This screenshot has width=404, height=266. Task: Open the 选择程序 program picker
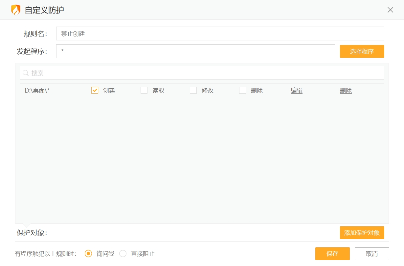point(362,51)
